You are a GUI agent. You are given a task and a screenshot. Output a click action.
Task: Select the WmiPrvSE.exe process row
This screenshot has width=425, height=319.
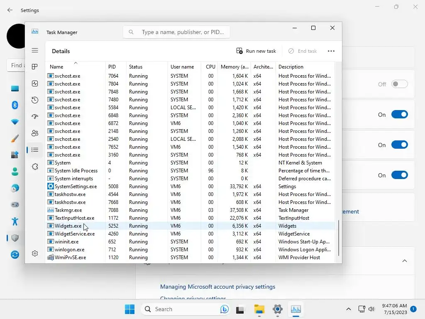pos(191,258)
